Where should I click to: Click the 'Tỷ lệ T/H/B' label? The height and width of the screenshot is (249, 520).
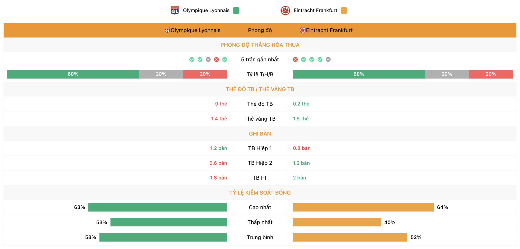coord(260,74)
